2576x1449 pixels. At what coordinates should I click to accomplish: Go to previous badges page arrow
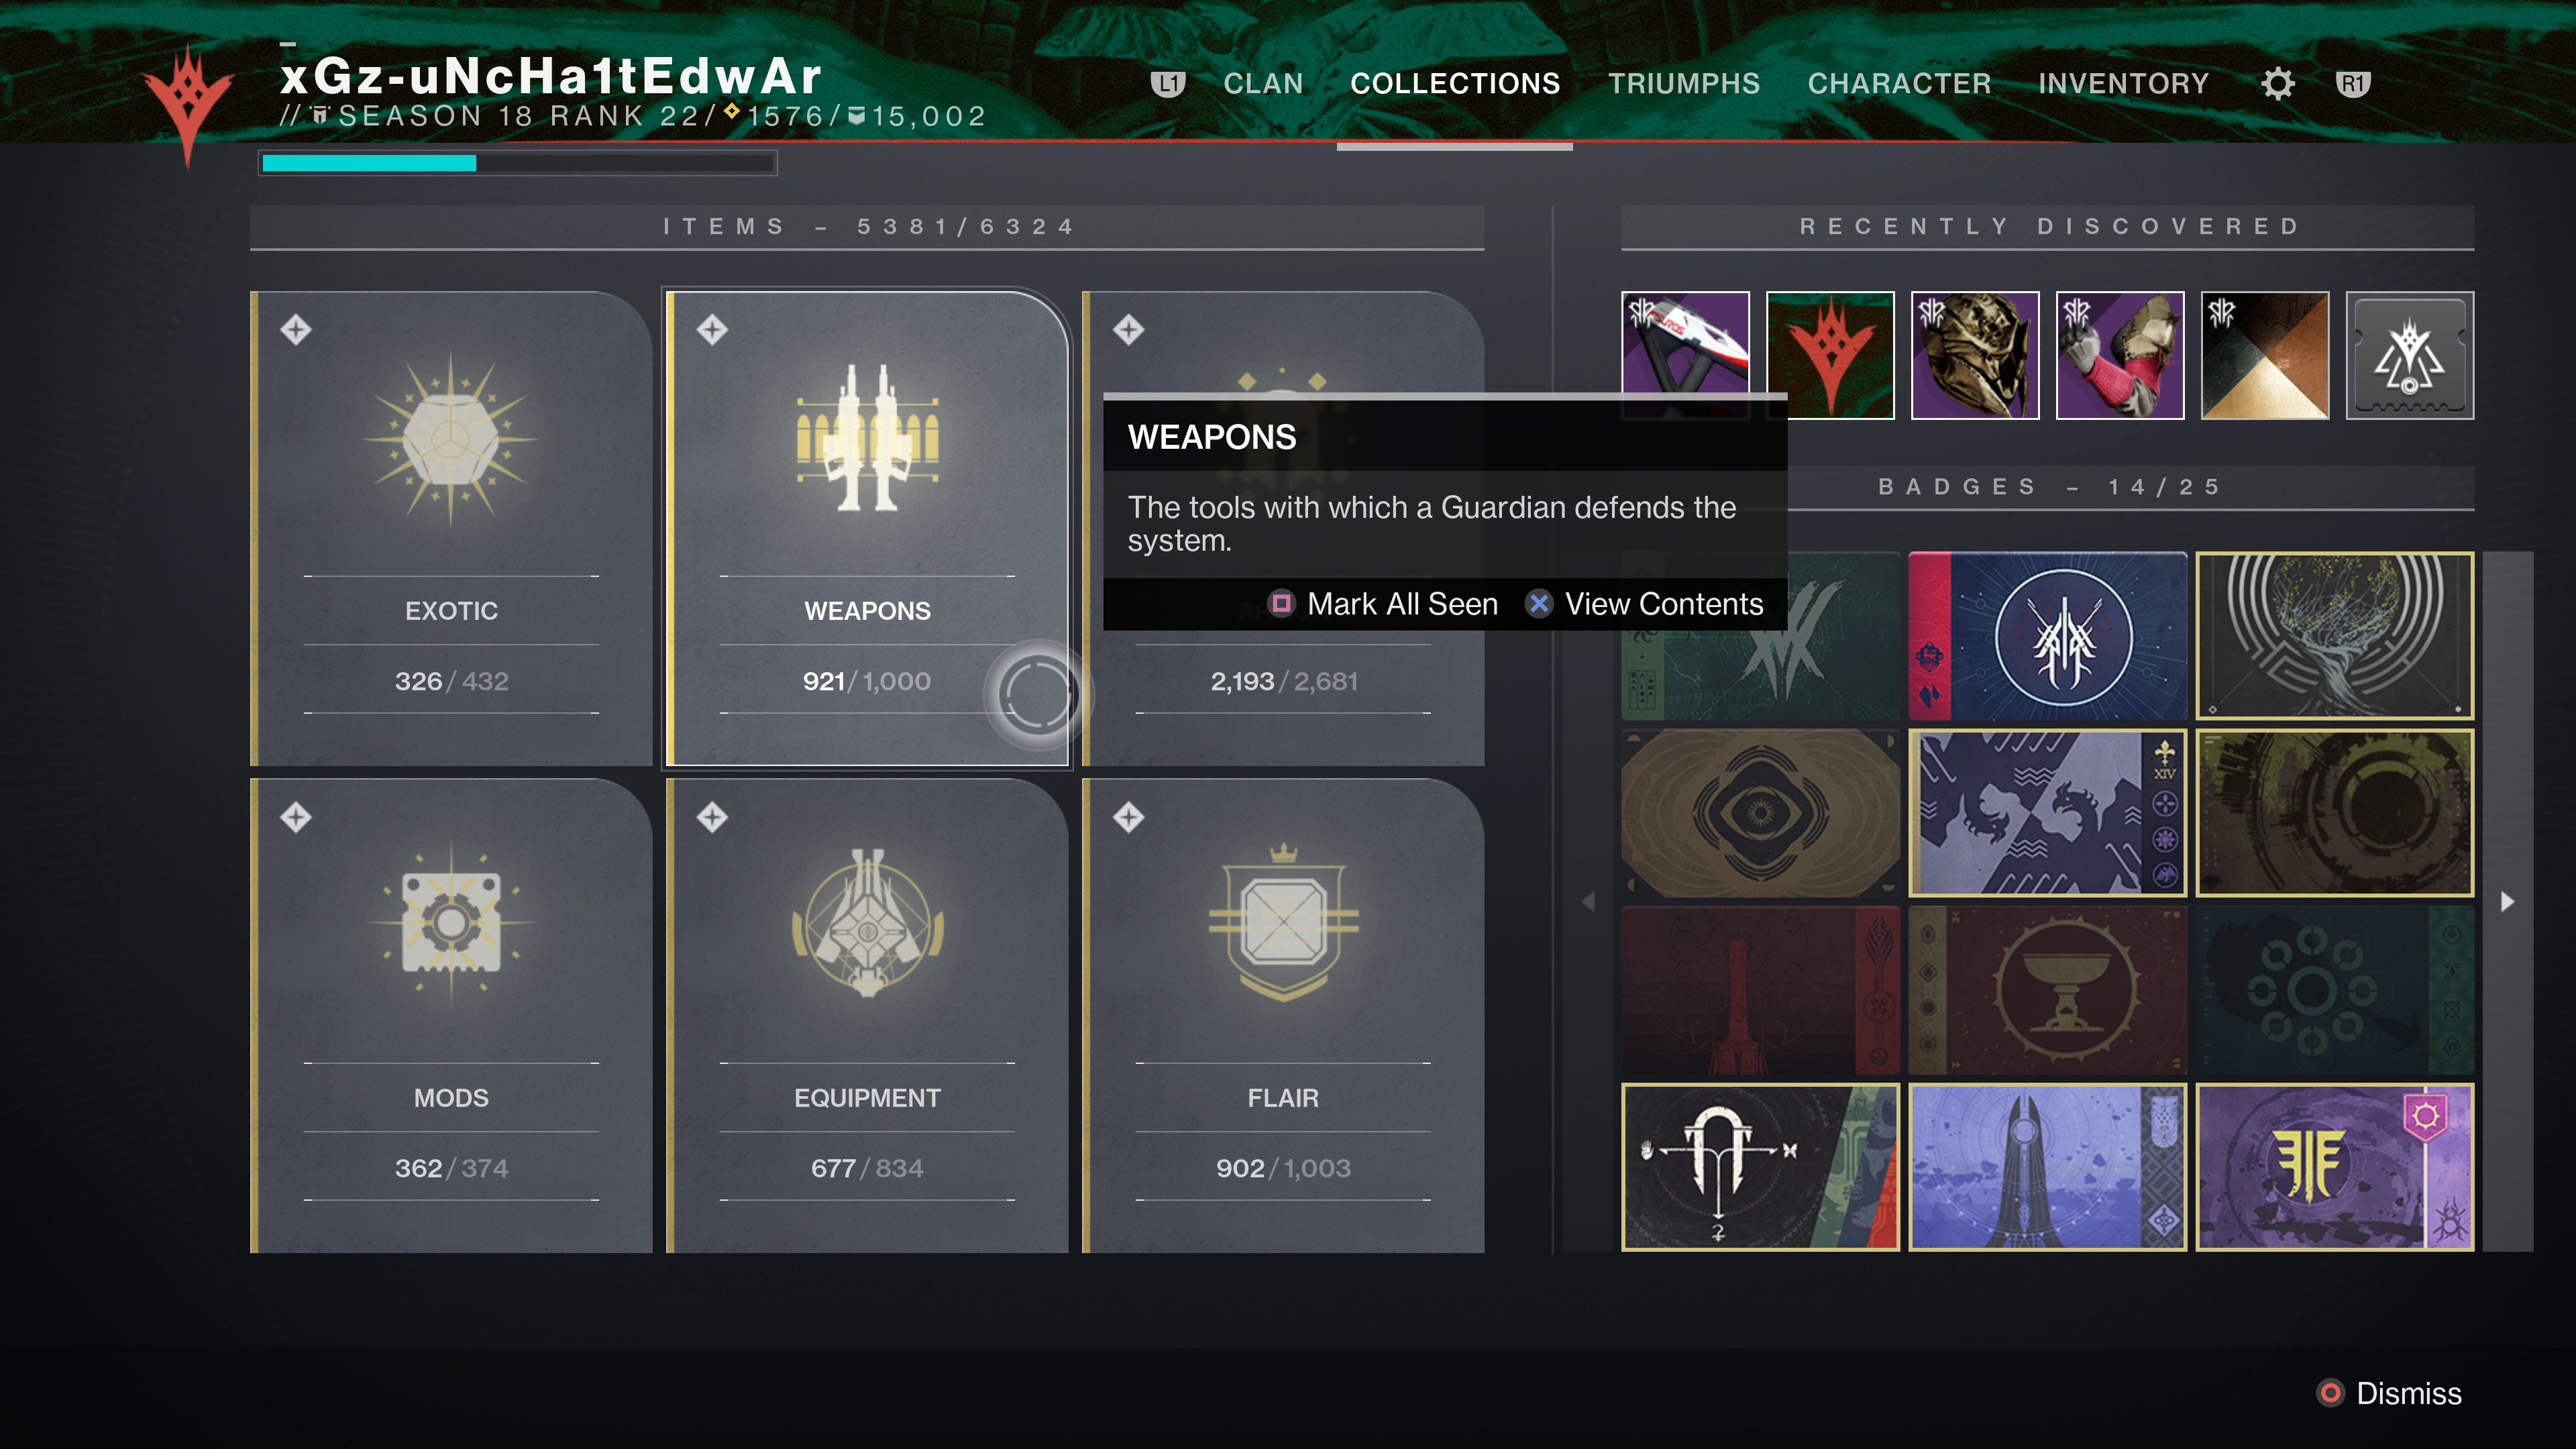[x=1588, y=901]
